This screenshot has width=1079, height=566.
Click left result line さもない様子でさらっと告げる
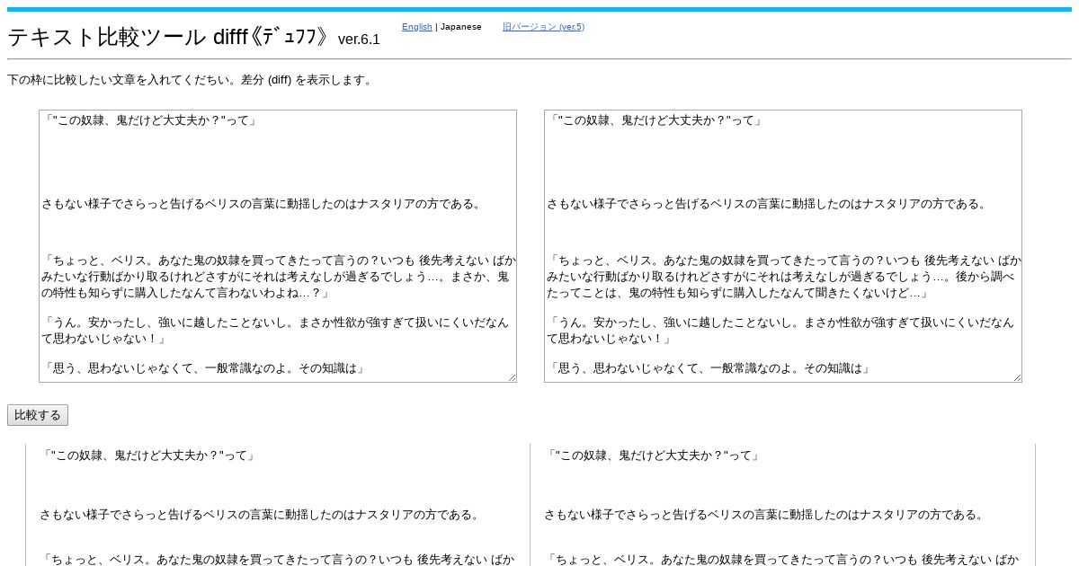(x=260, y=515)
